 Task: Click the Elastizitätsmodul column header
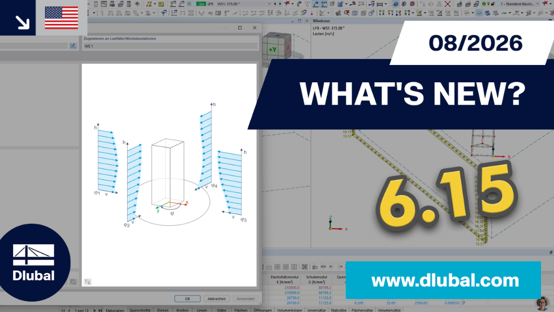[x=285, y=279]
